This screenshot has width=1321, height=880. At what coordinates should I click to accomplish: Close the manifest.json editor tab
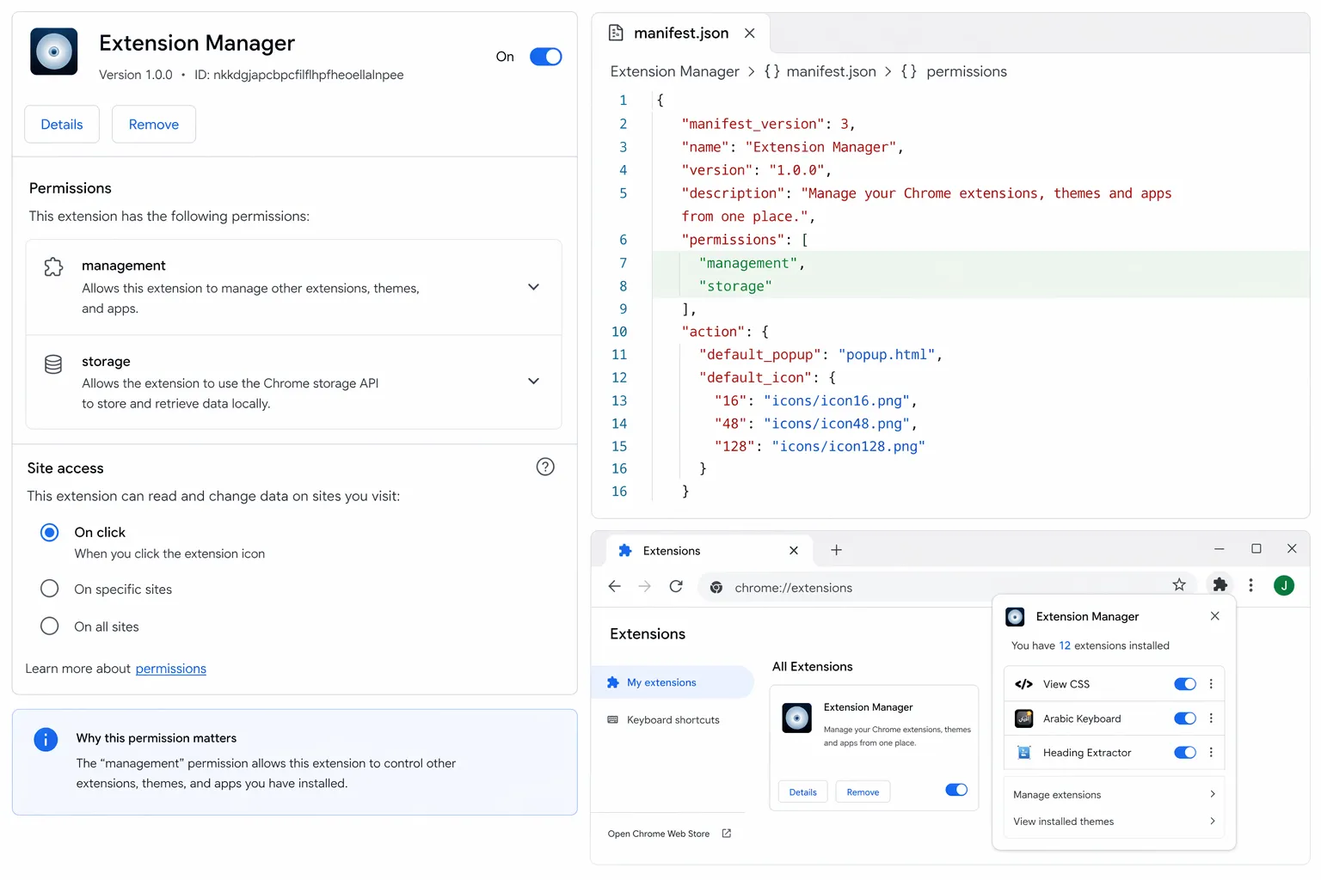tap(750, 33)
